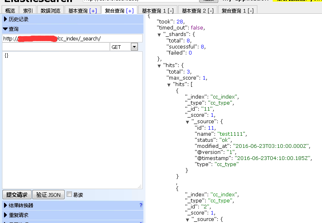The height and width of the screenshot is (223, 322).
Task: Click in the query body text area
Action: (x=72, y=120)
